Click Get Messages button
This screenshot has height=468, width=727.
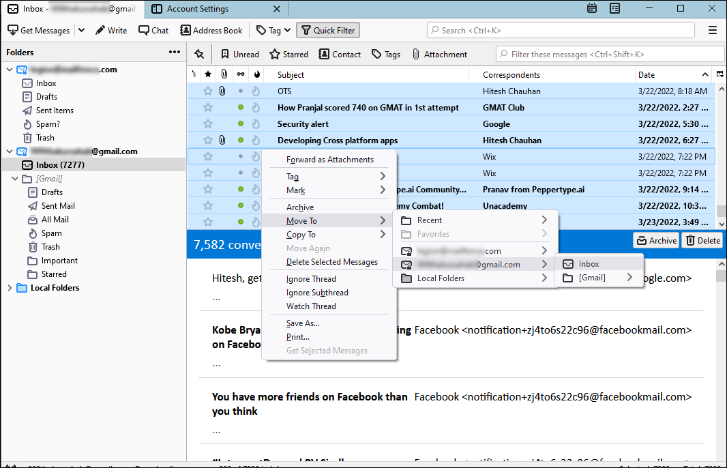tap(38, 30)
